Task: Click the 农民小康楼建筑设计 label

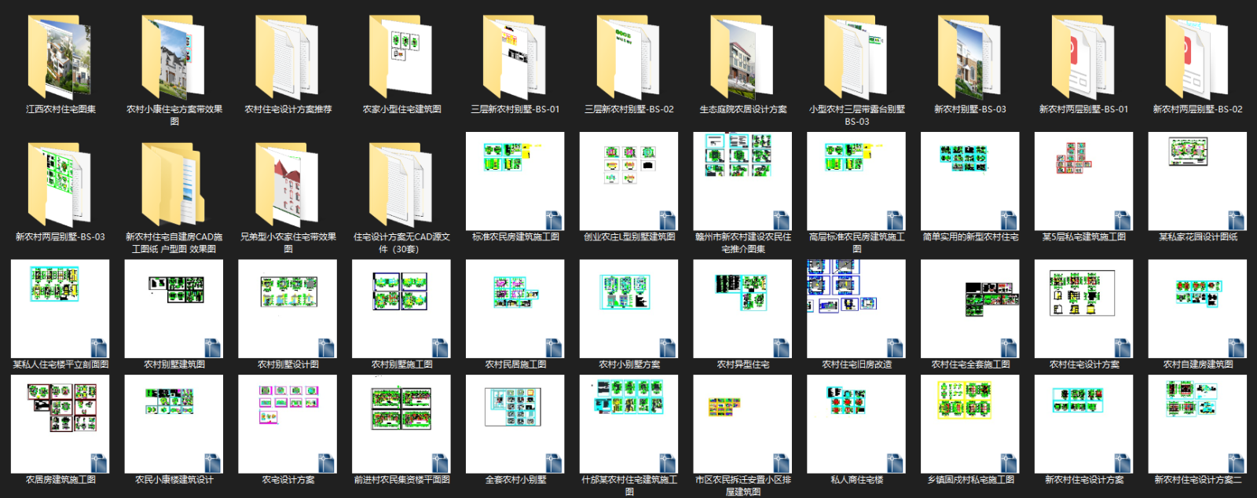Action: (x=174, y=480)
